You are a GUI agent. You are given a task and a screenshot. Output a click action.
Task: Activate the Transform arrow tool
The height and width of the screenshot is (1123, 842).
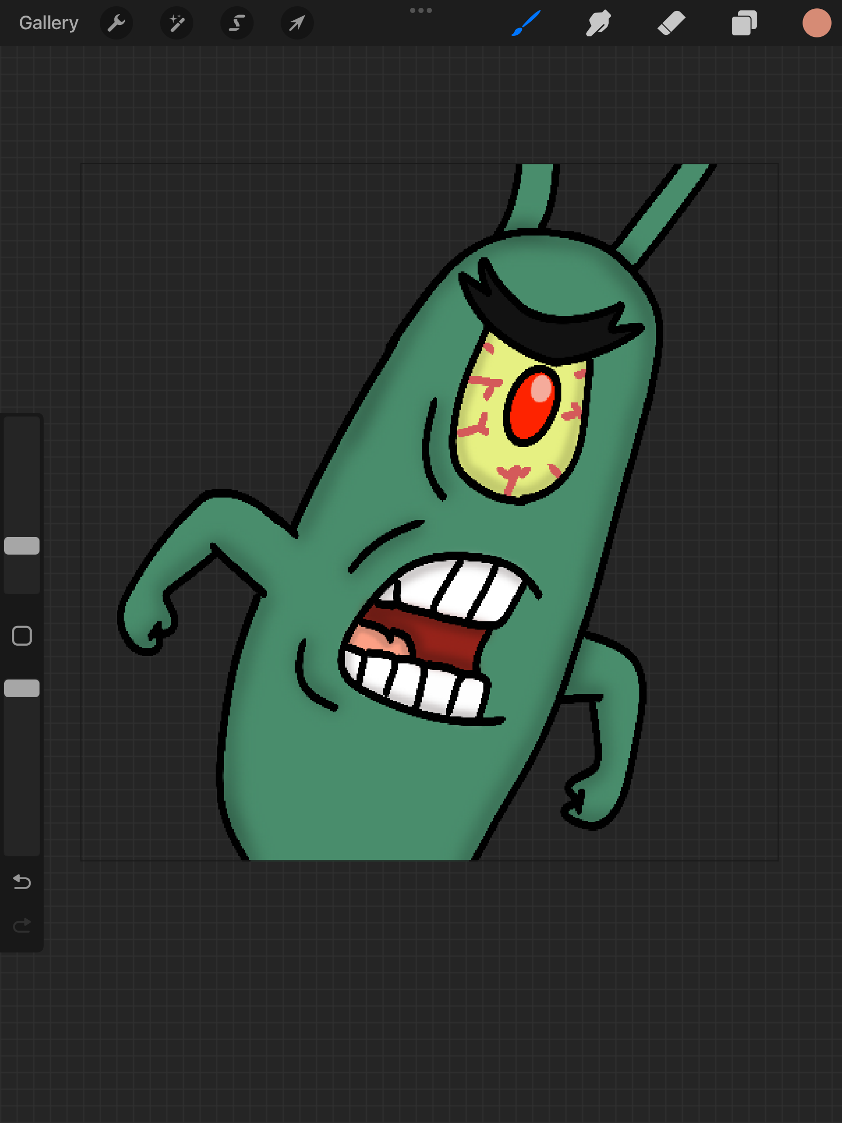pos(297,23)
